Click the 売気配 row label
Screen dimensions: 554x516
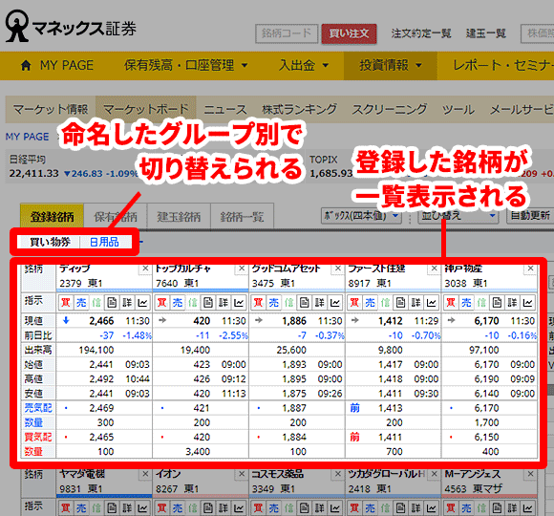coord(38,408)
